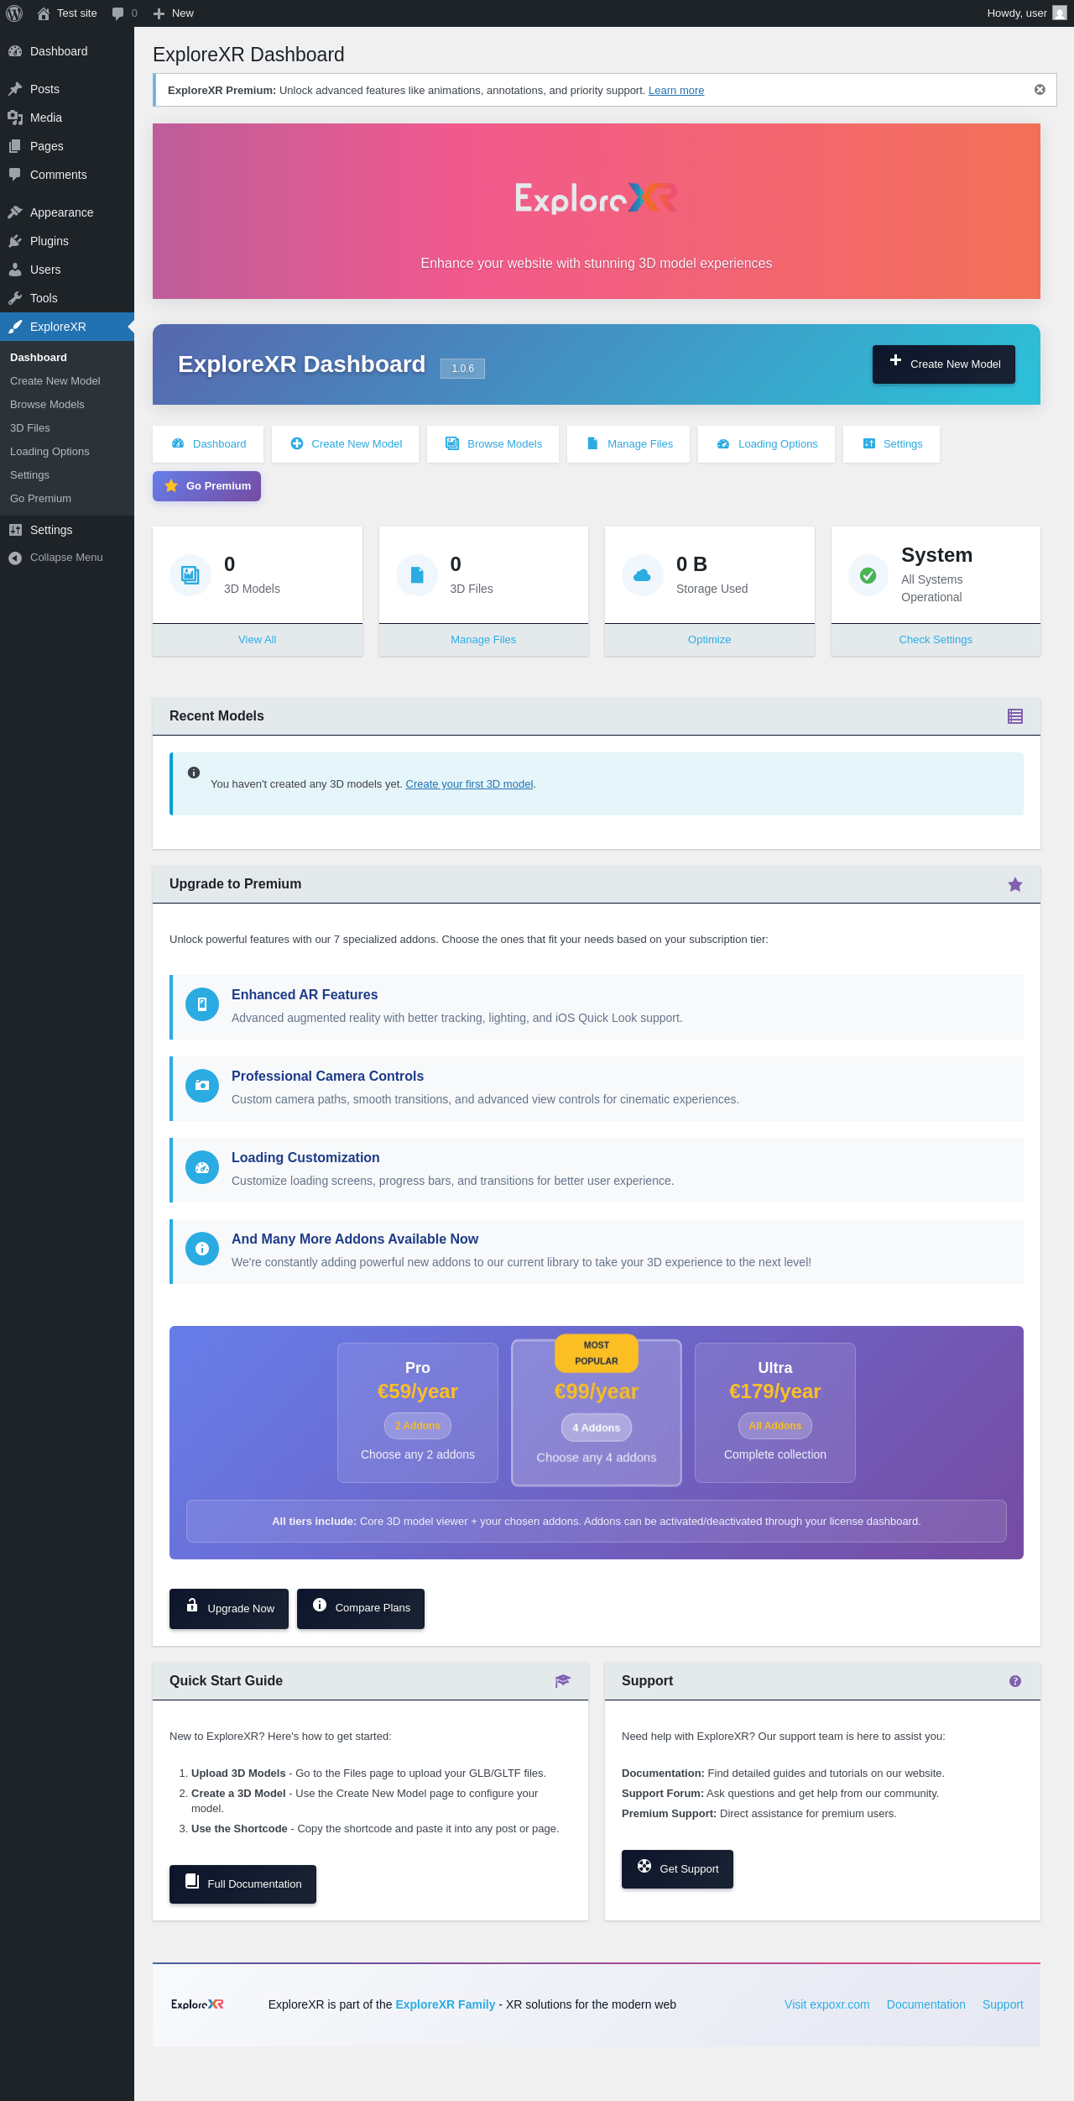
Task: Open Full Documentation button
Action: click(242, 1884)
